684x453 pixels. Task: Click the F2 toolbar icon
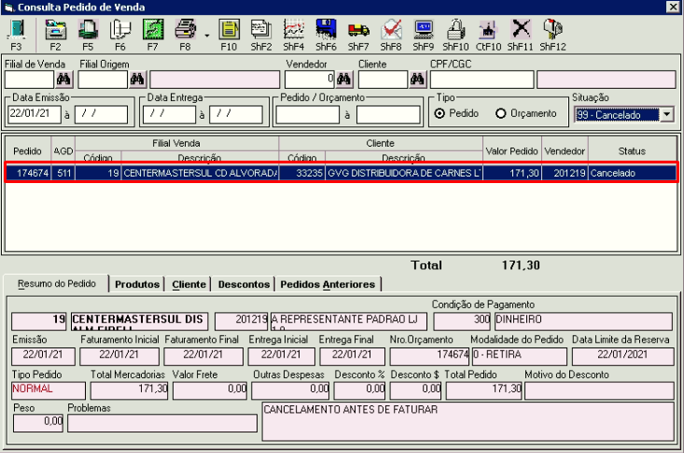(55, 30)
